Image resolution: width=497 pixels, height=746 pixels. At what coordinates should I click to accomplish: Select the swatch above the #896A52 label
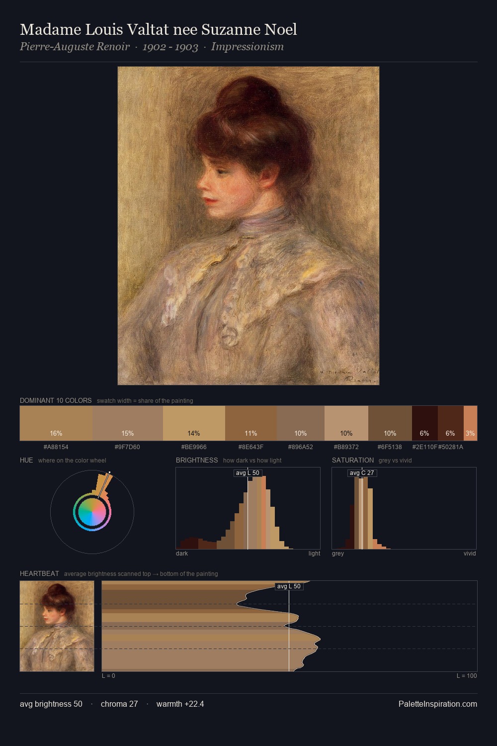click(x=301, y=423)
